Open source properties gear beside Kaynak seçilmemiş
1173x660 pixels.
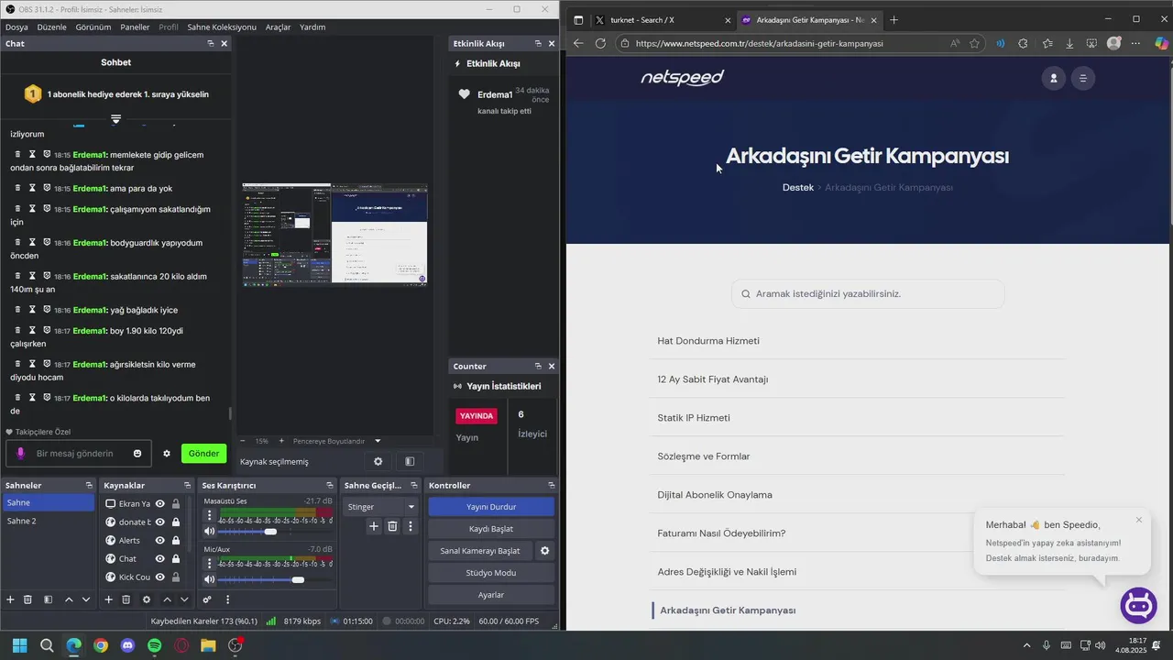378,461
